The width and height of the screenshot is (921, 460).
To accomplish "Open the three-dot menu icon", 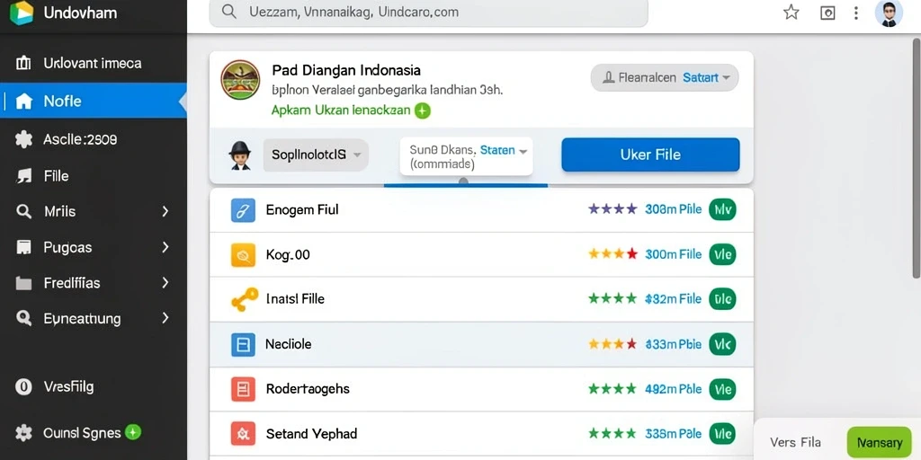I will (x=856, y=13).
